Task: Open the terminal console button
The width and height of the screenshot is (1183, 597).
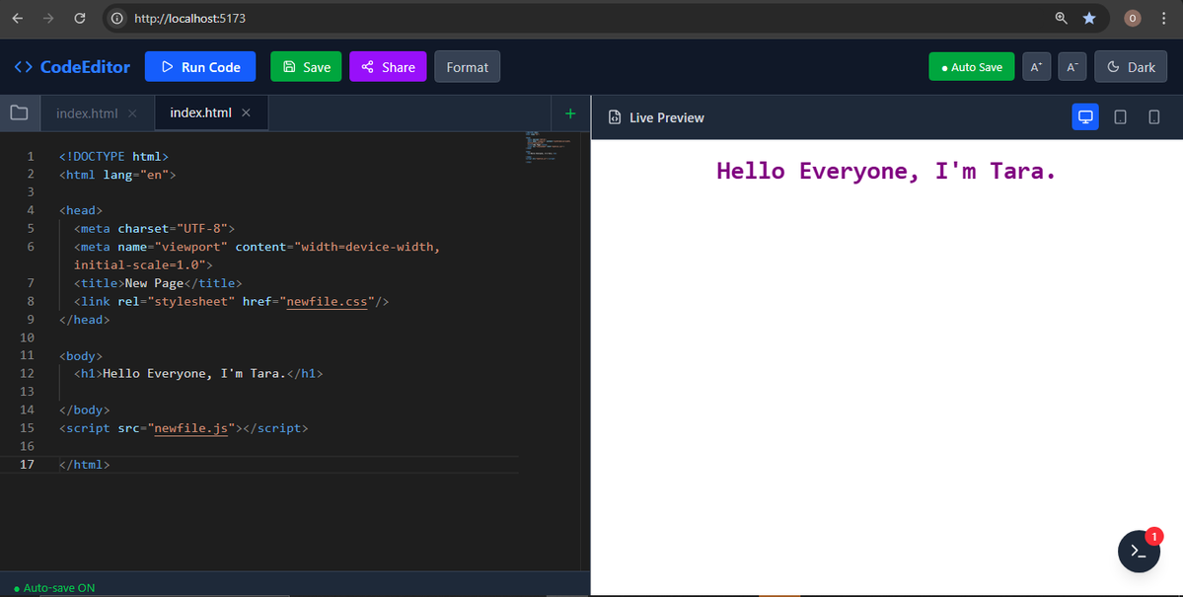Action: [x=1139, y=551]
